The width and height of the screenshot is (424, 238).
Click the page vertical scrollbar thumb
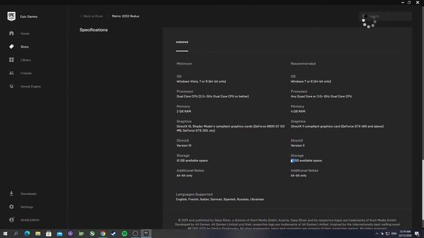tap(423, 190)
